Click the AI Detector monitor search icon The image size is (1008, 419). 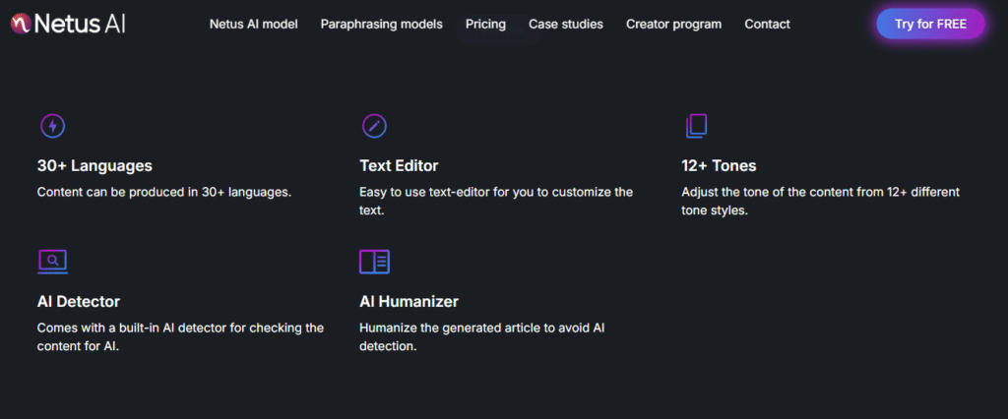tap(52, 261)
